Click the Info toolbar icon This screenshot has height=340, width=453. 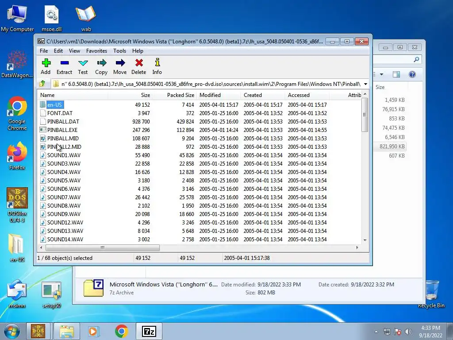click(x=157, y=63)
